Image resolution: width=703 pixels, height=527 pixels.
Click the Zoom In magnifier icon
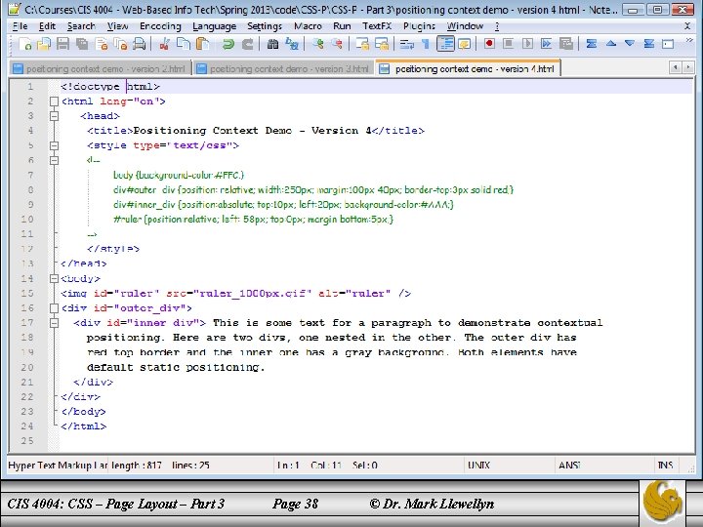point(318,44)
